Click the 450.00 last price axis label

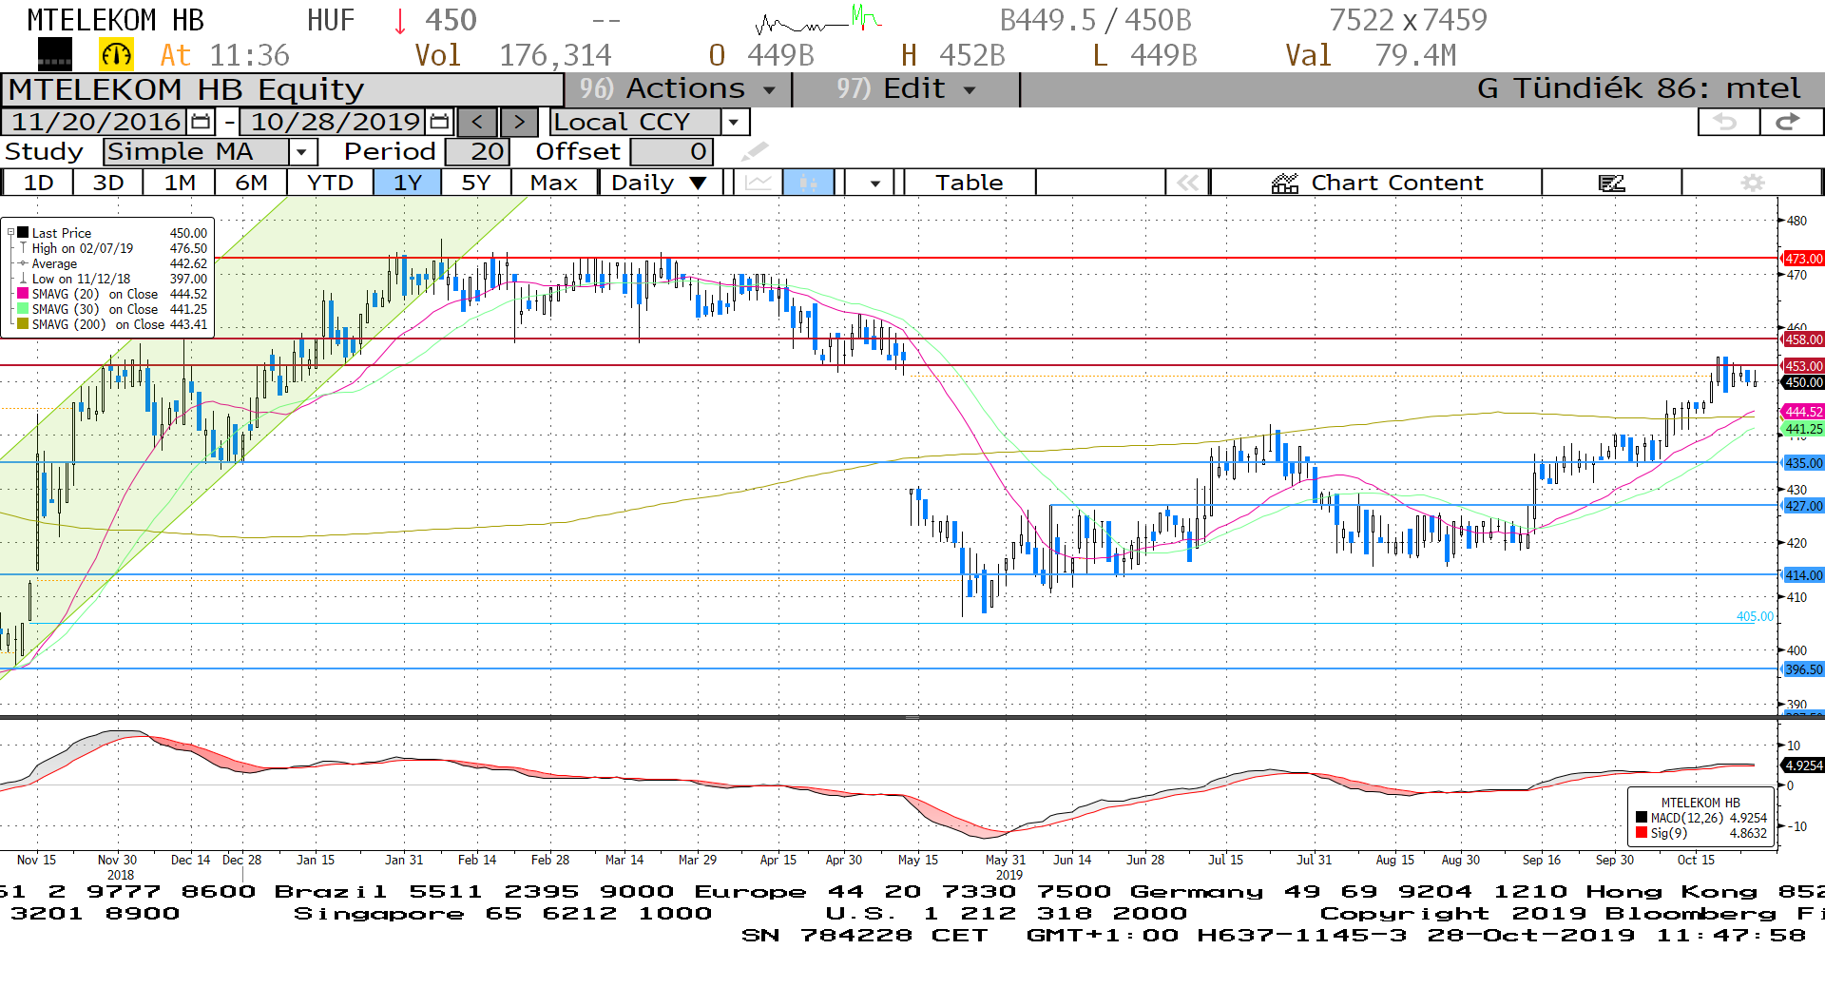(1803, 382)
